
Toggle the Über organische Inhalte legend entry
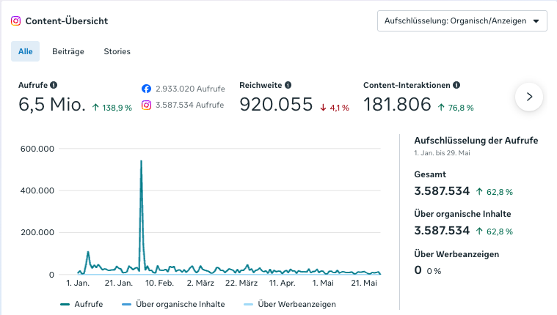click(173, 304)
